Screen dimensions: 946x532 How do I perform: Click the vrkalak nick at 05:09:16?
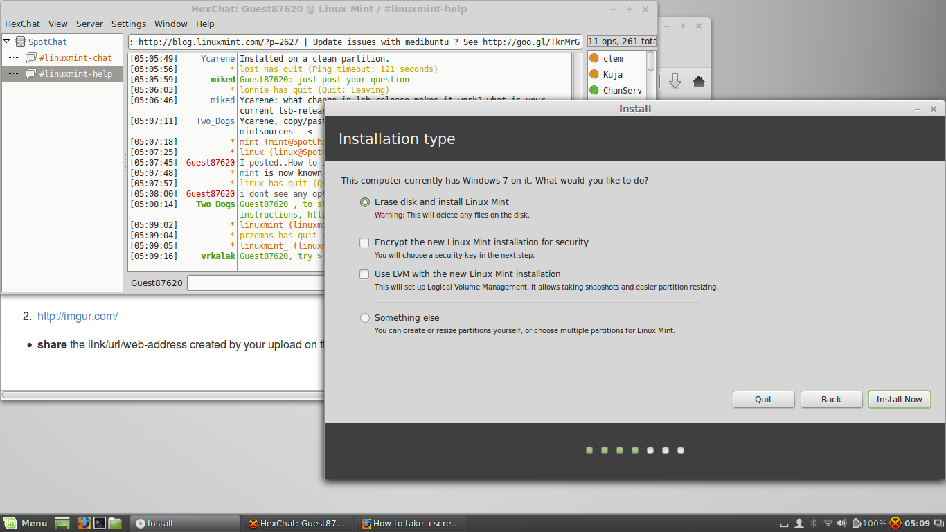click(217, 256)
